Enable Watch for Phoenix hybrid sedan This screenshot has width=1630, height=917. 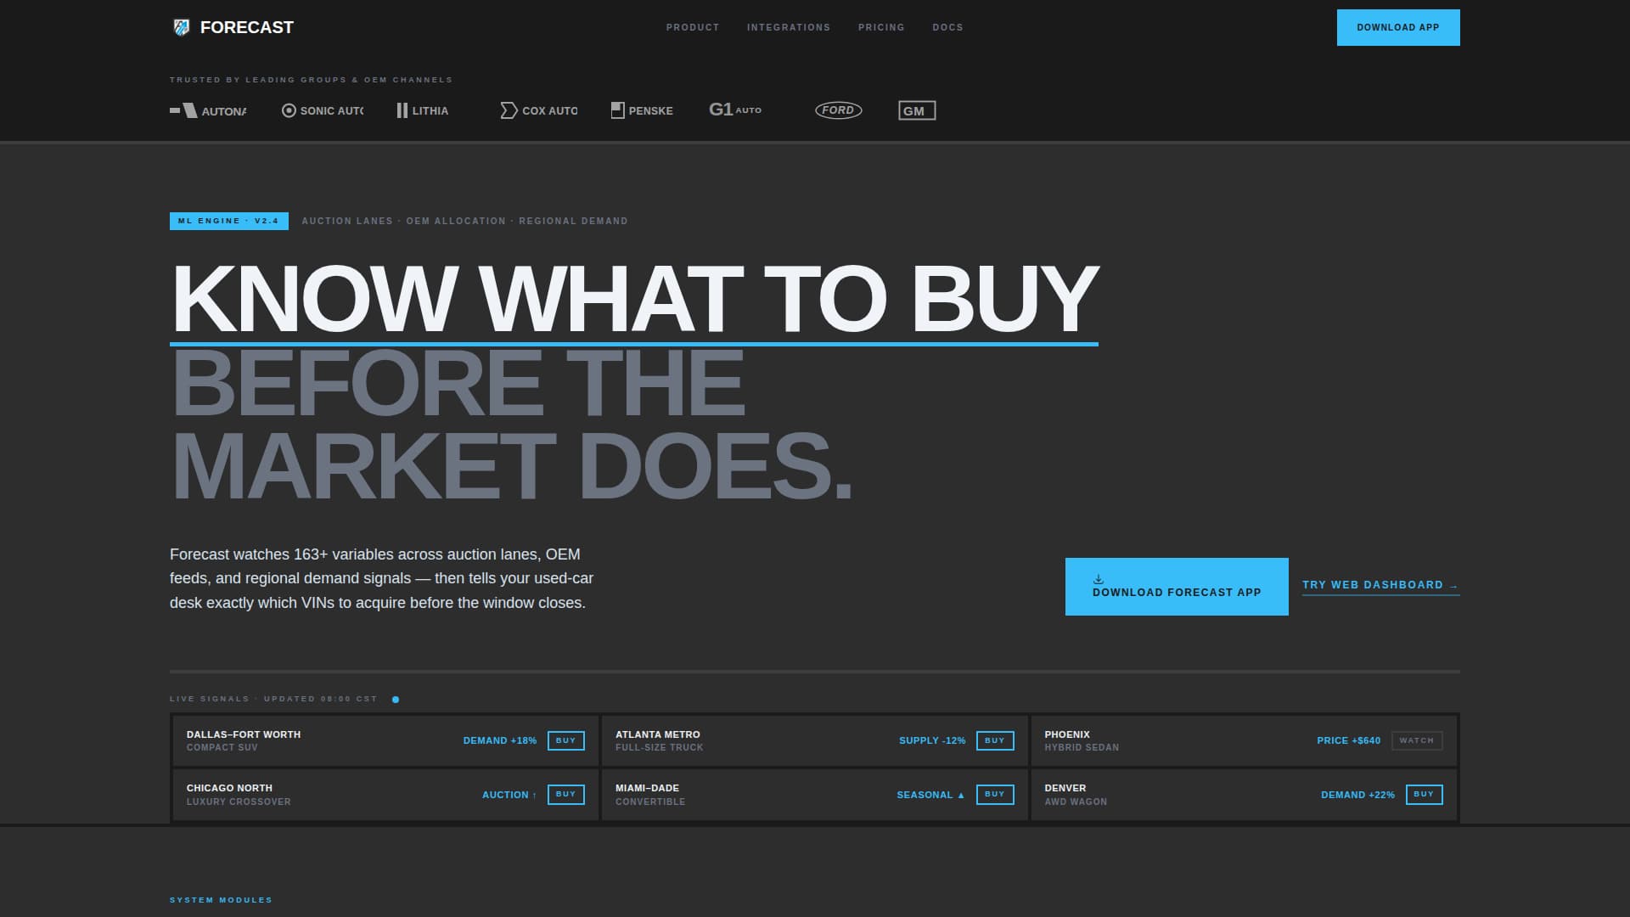tap(1416, 740)
